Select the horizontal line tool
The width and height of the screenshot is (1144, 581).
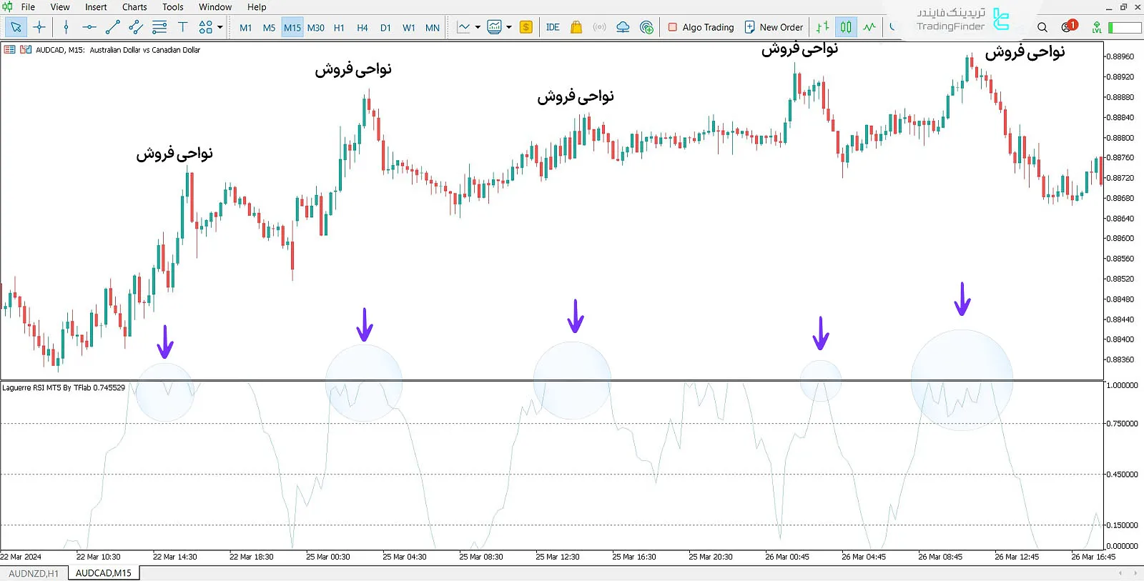click(89, 27)
